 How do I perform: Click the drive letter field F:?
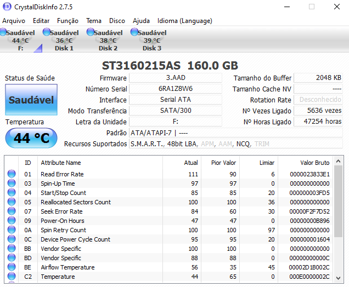pyautogui.click(x=176, y=122)
